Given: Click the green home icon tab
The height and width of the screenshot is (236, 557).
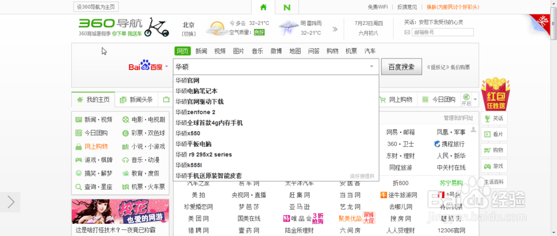Looking at the screenshot, I should pyautogui.click(x=263, y=7).
